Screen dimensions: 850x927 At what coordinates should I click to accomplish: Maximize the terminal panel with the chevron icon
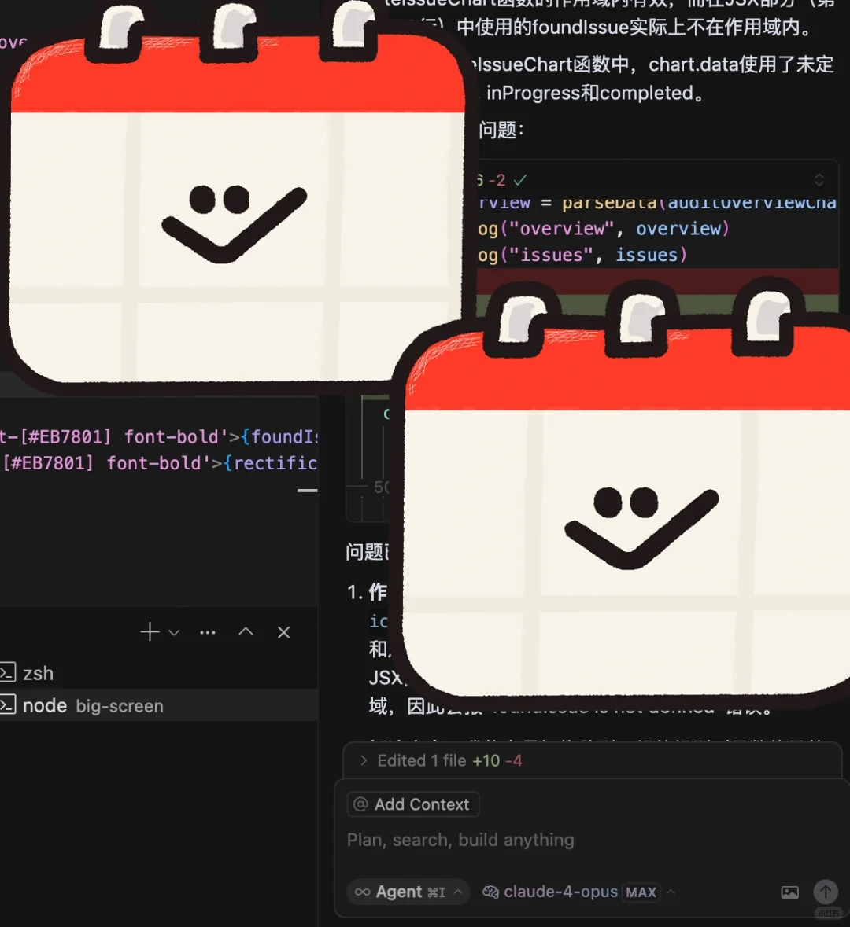point(245,631)
